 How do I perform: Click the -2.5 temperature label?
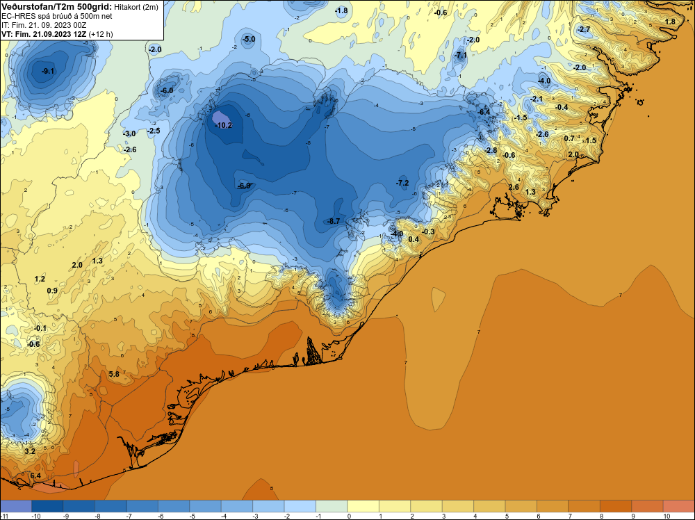154,131
